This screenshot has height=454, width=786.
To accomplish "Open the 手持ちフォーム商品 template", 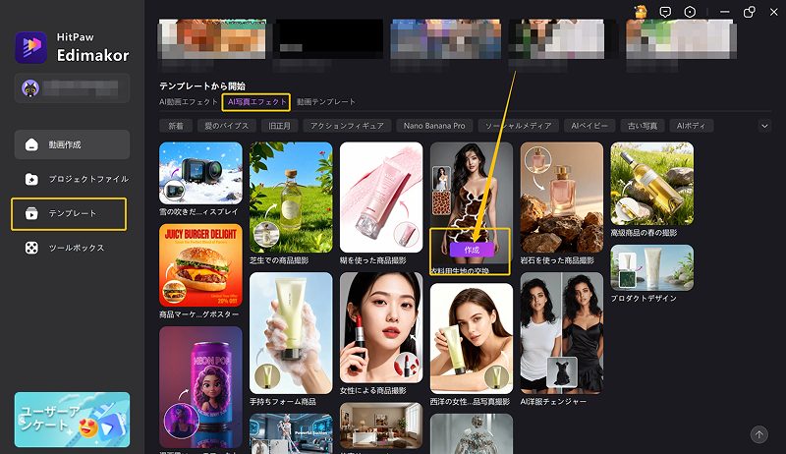I will (291, 333).
